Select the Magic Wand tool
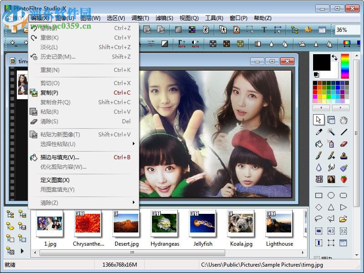 pyautogui.click(x=331, y=132)
